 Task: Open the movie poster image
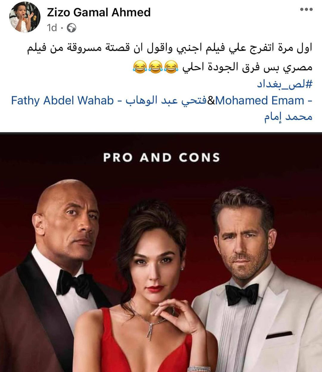(161, 252)
